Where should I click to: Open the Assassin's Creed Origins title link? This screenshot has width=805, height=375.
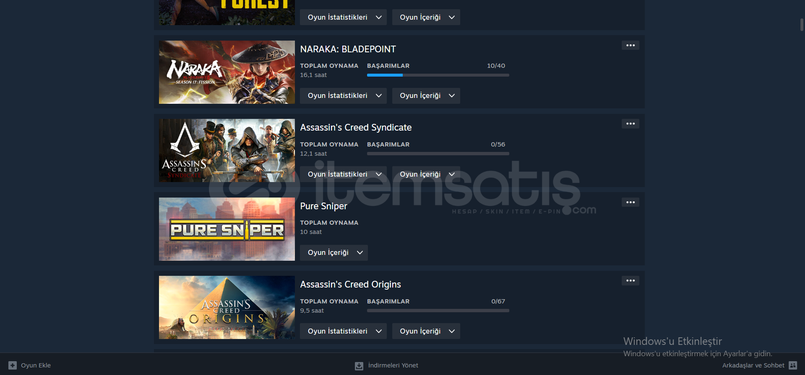click(x=350, y=285)
